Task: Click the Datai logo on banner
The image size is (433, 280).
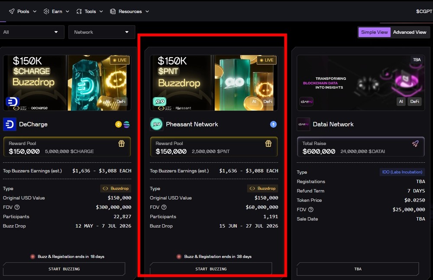Action: click(307, 102)
